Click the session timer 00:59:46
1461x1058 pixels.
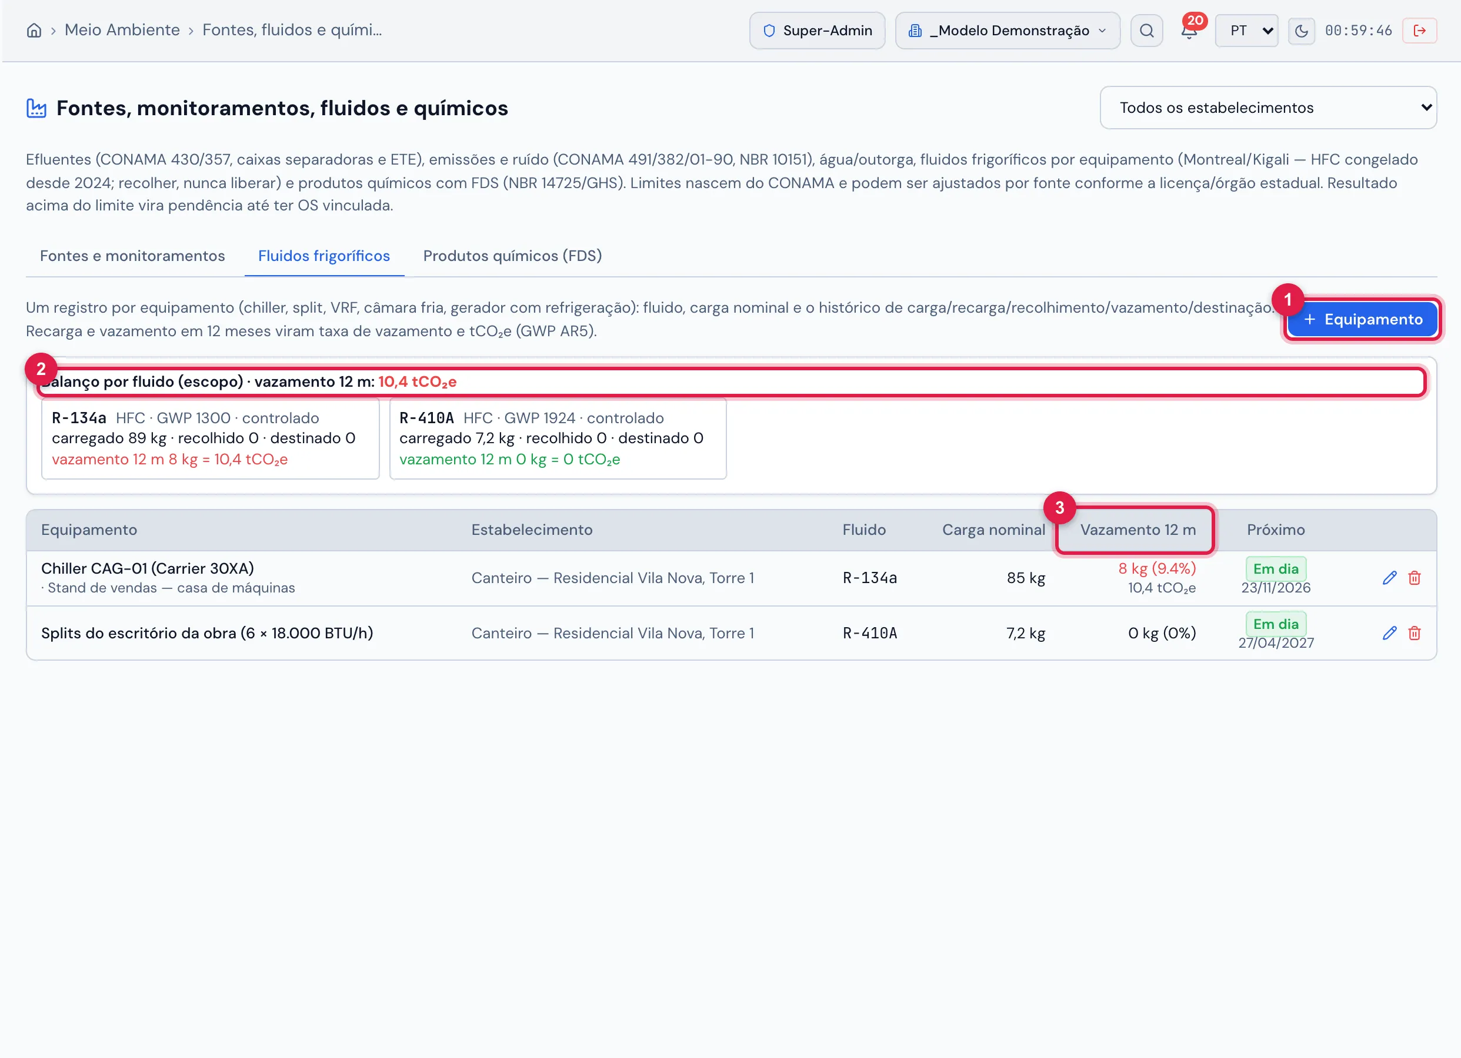[x=1359, y=30]
